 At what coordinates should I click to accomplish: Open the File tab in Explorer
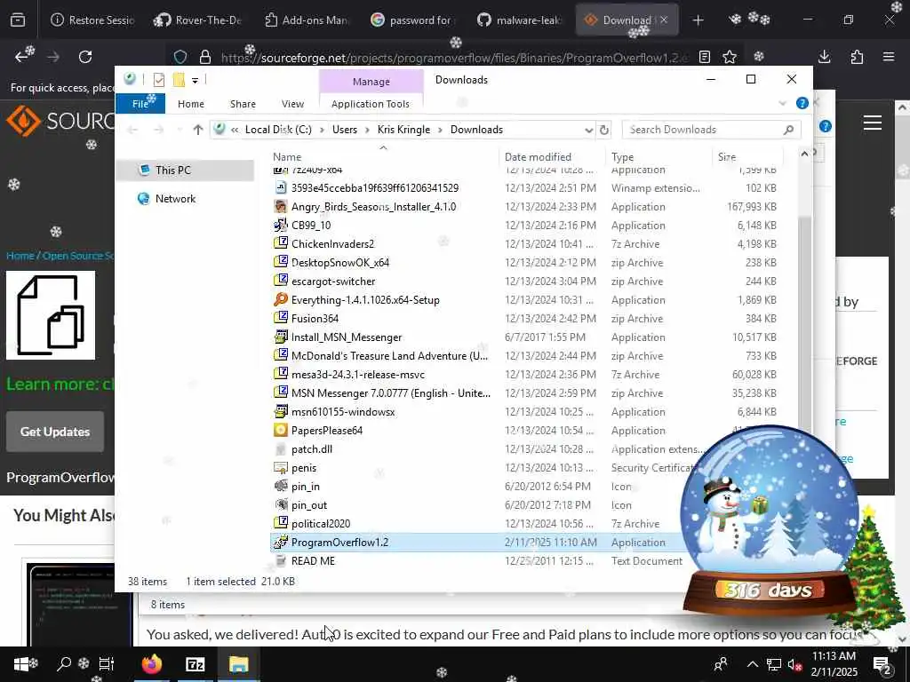point(140,104)
